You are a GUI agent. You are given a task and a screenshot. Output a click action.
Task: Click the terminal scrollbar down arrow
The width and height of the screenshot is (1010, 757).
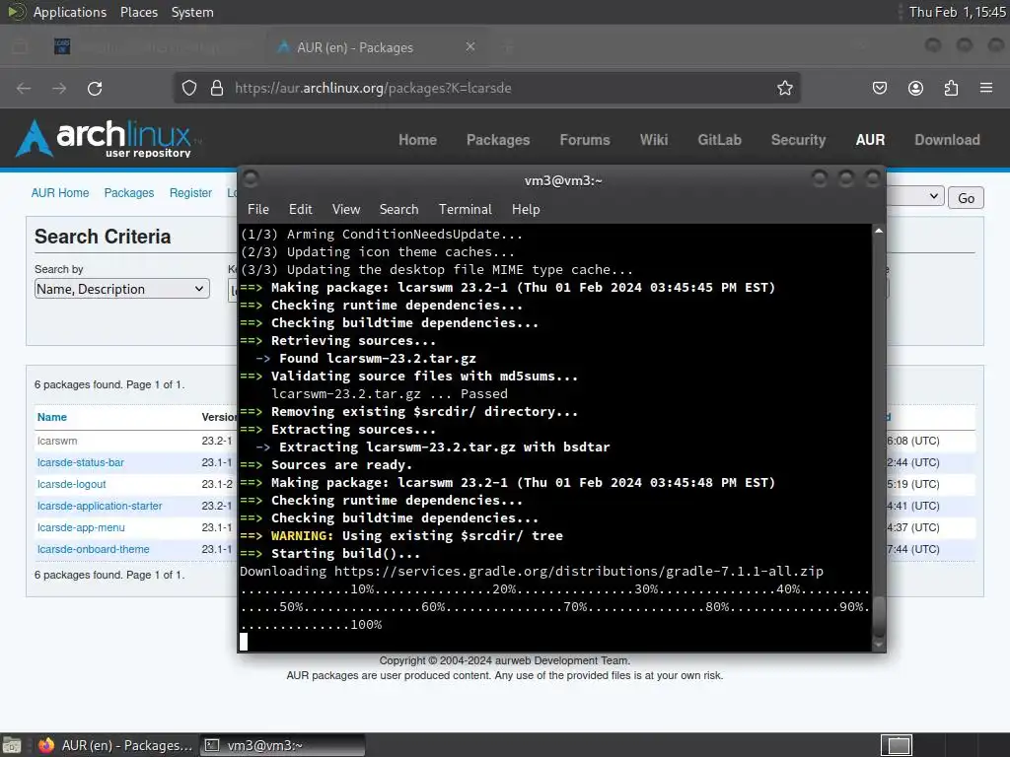tap(879, 644)
